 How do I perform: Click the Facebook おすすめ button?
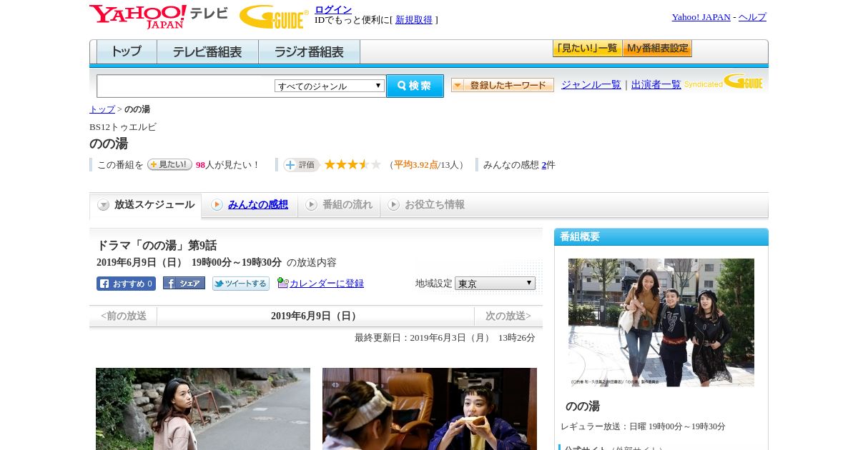click(x=126, y=284)
